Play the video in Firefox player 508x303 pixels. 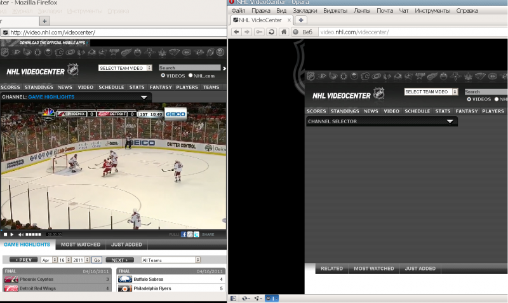pos(12,234)
